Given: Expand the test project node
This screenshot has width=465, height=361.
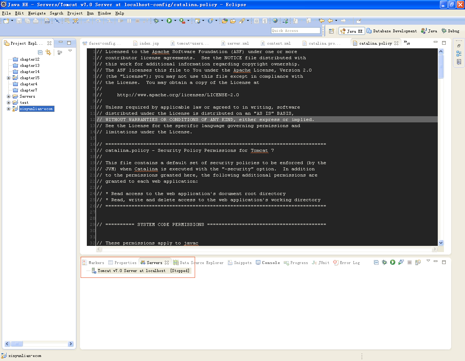Looking at the screenshot, I should 8,102.
